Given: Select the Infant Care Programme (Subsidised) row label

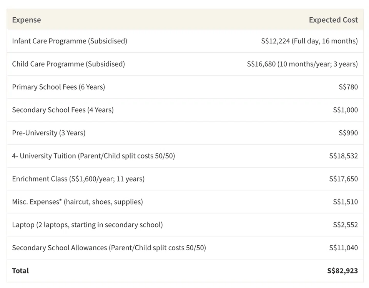Looking at the screenshot, I should pos(70,41).
